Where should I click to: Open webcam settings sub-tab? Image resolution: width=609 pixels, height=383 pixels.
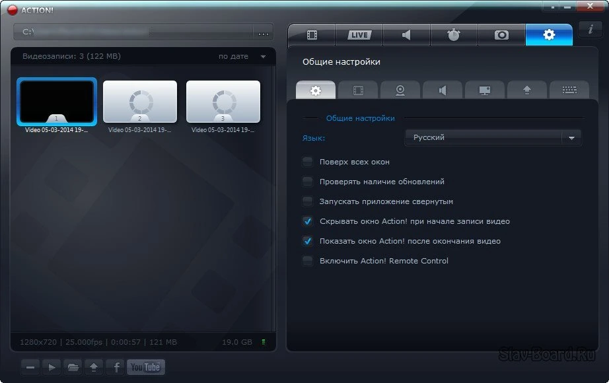pyautogui.click(x=400, y=90)
